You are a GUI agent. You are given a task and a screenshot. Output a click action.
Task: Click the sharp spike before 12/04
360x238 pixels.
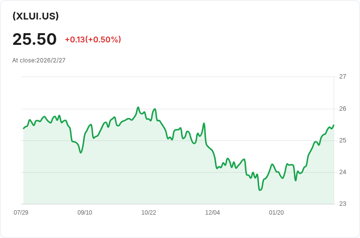(204, 123)
